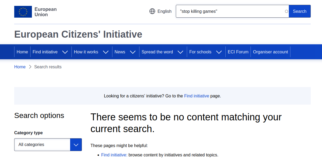Screen dimensions: 322x158
Task: Open the Find initiative link in helpful pages
Action: (x=114, y=155)
